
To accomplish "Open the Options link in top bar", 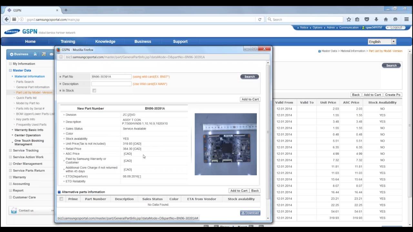I will click(317, 28).
